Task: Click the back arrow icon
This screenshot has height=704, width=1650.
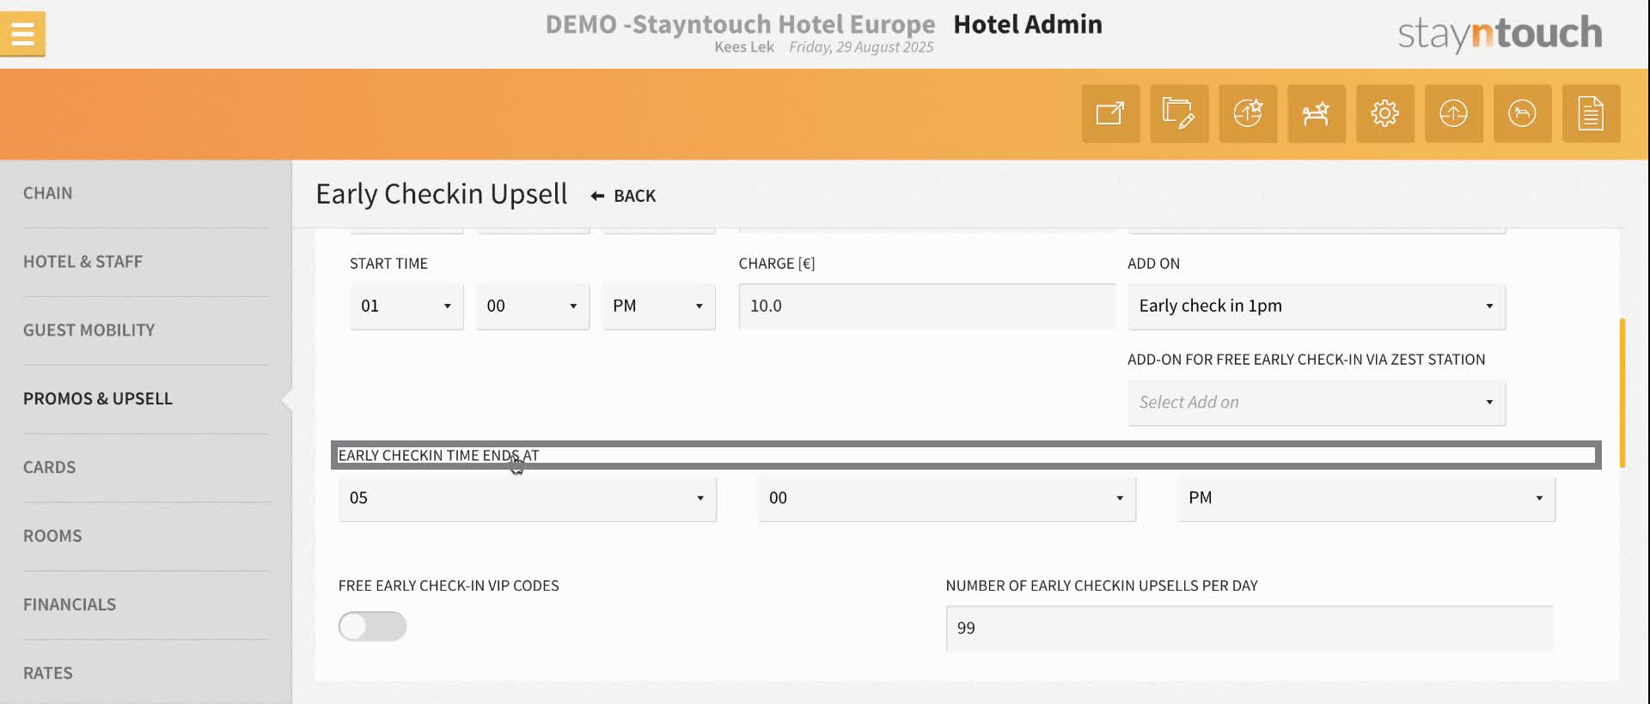Action: click(x=597, y=197)
